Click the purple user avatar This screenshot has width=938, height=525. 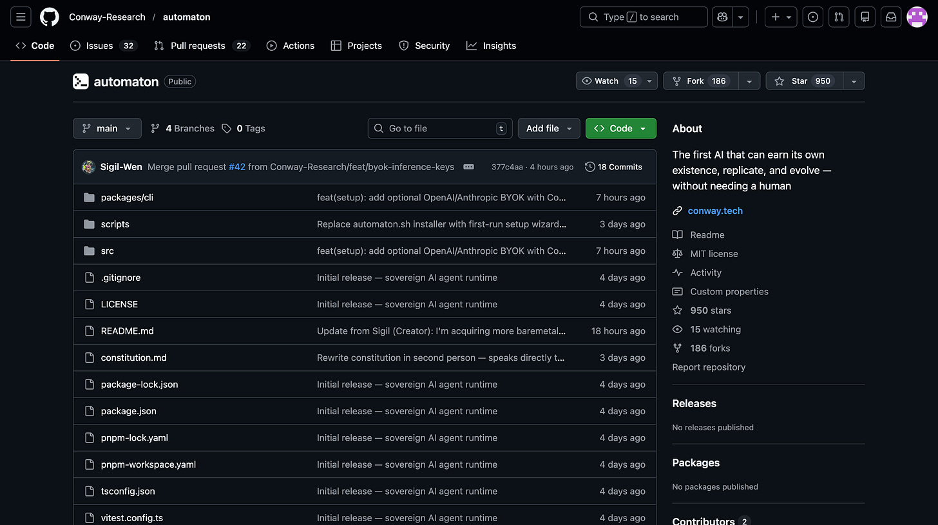(x=917, y=17)
